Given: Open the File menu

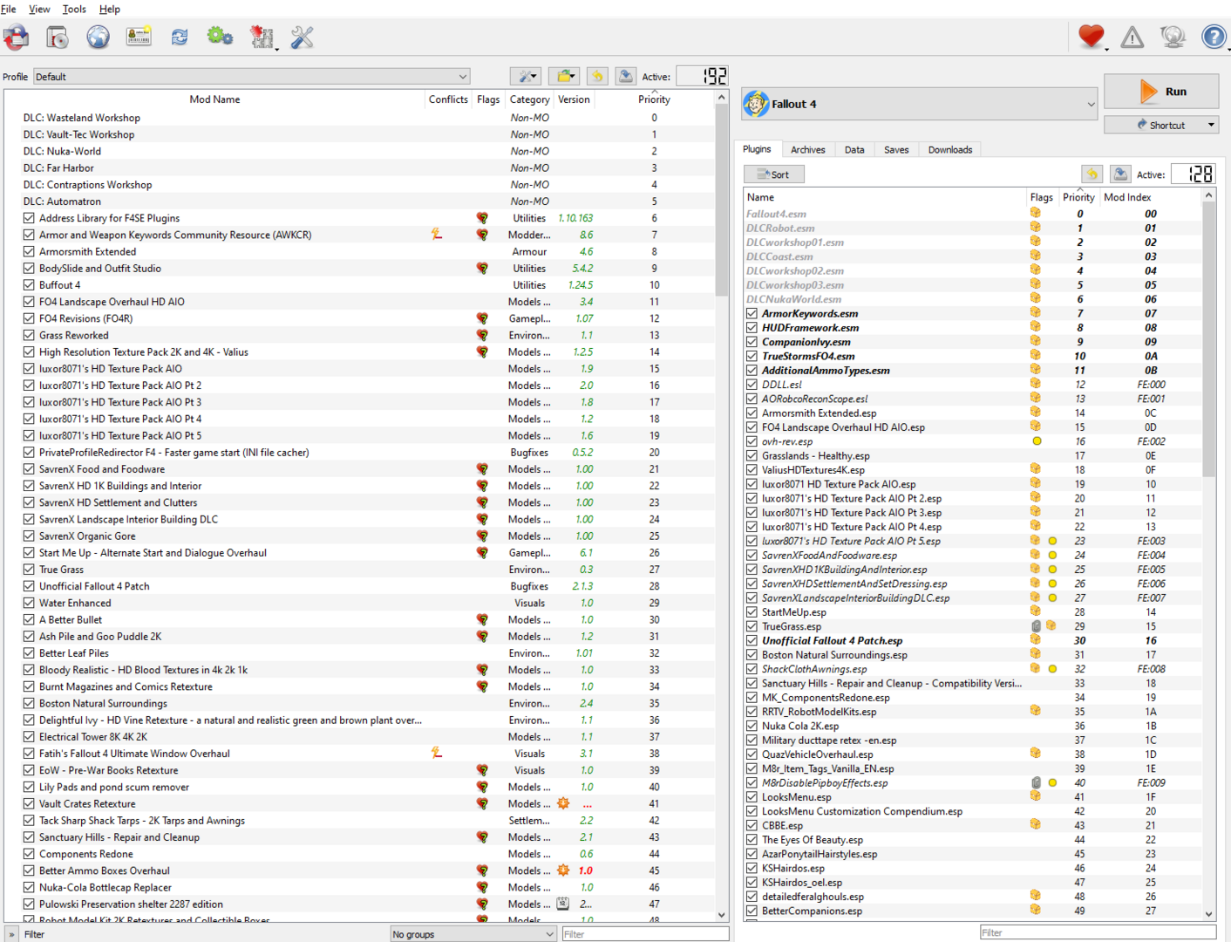Looking at the screenshot, I should pyautogui.click(x=9, y=9).
